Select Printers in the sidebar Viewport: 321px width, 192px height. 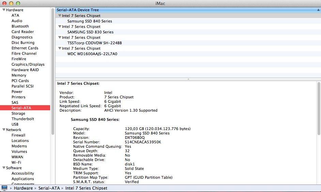[18, 97]
